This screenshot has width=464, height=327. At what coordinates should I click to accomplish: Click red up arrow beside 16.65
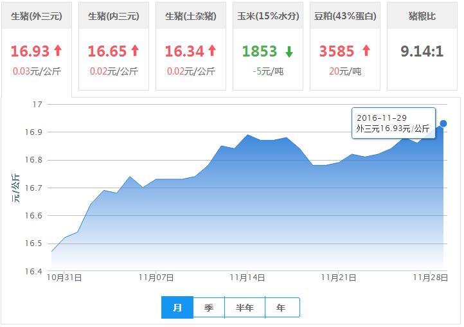tap(135, 50)
